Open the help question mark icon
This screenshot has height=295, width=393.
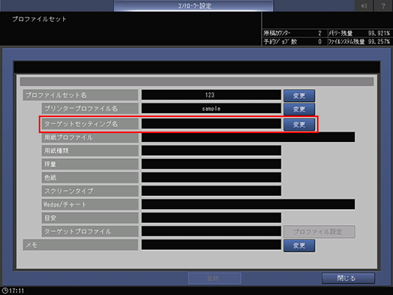click(x=383, y=5)
